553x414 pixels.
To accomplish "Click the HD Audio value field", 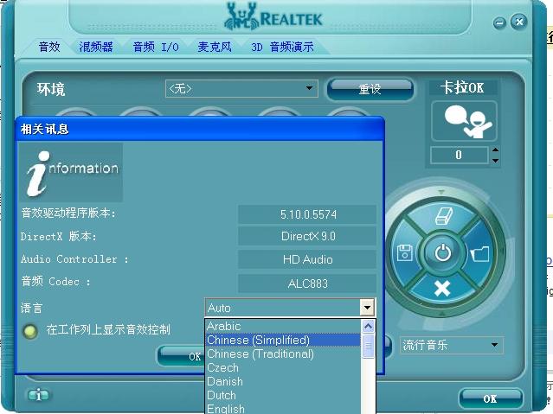I will (307, 259).
